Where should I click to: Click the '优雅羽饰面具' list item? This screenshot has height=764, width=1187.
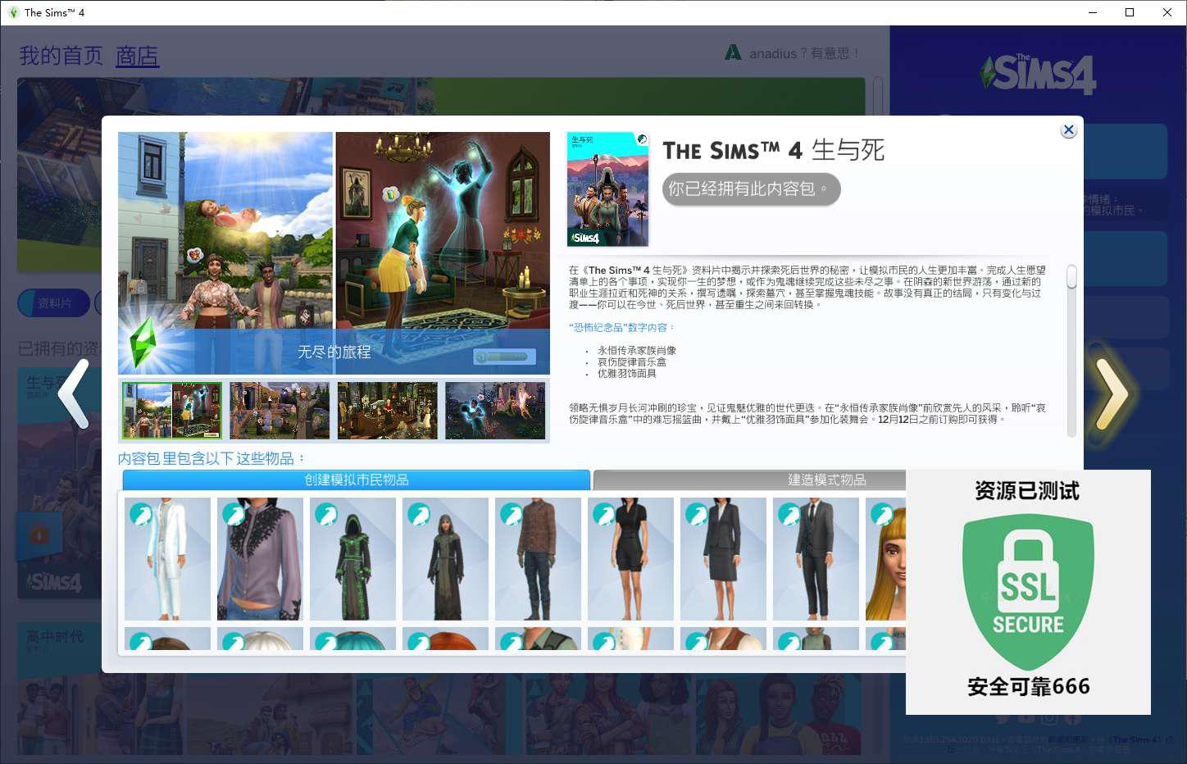coord(627,373)
